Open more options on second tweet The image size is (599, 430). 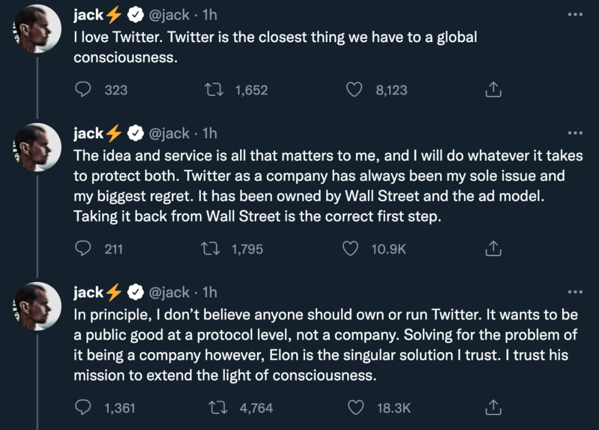pos(576,133)
